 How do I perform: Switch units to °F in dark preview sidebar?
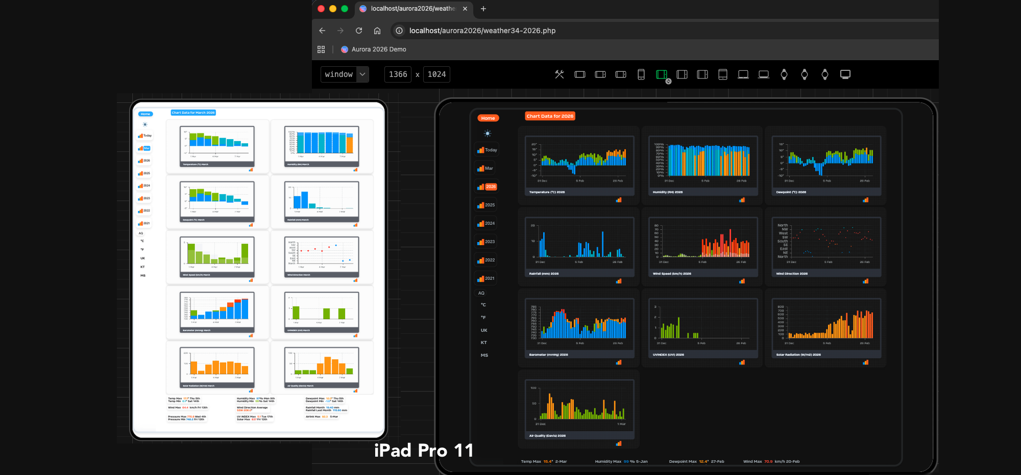(483, 318)
